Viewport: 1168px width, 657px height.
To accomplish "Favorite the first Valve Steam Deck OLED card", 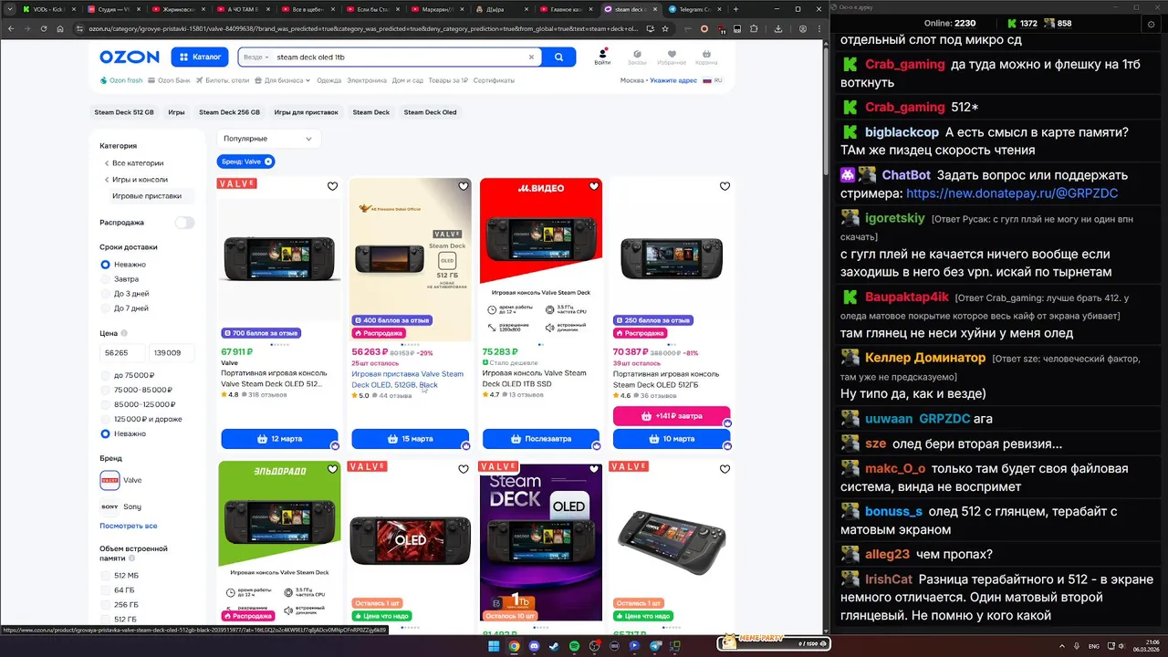I will 332,186.
